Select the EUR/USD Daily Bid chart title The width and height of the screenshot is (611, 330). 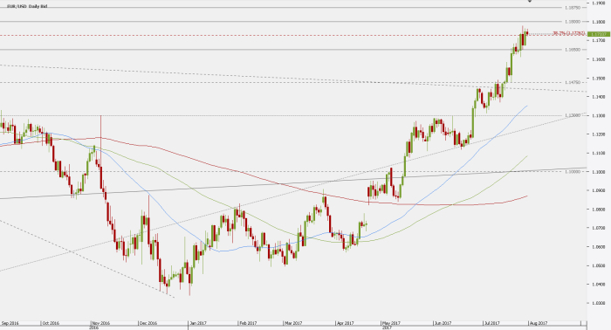pos(27,7)
